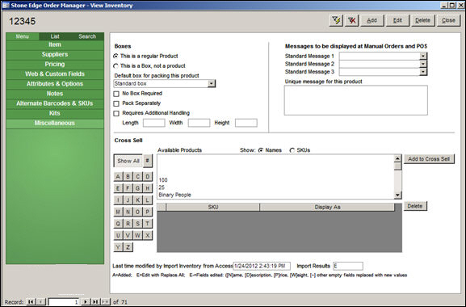Open Standard Message 3 dropdown
The width and height of the screenshot is (466, 307).
click(x=423, y=72)
